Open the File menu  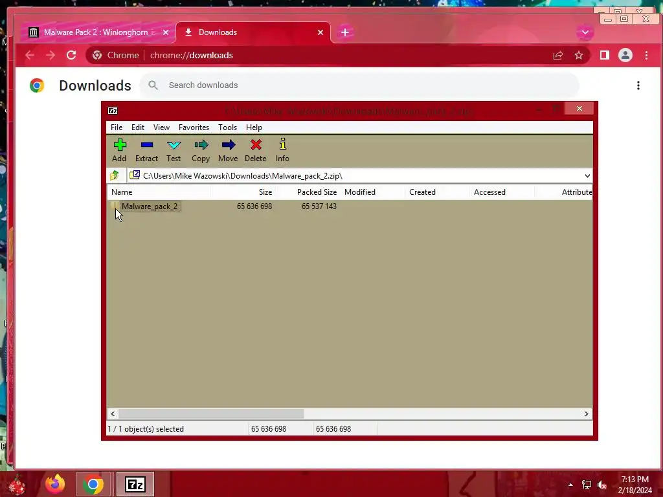117,127
